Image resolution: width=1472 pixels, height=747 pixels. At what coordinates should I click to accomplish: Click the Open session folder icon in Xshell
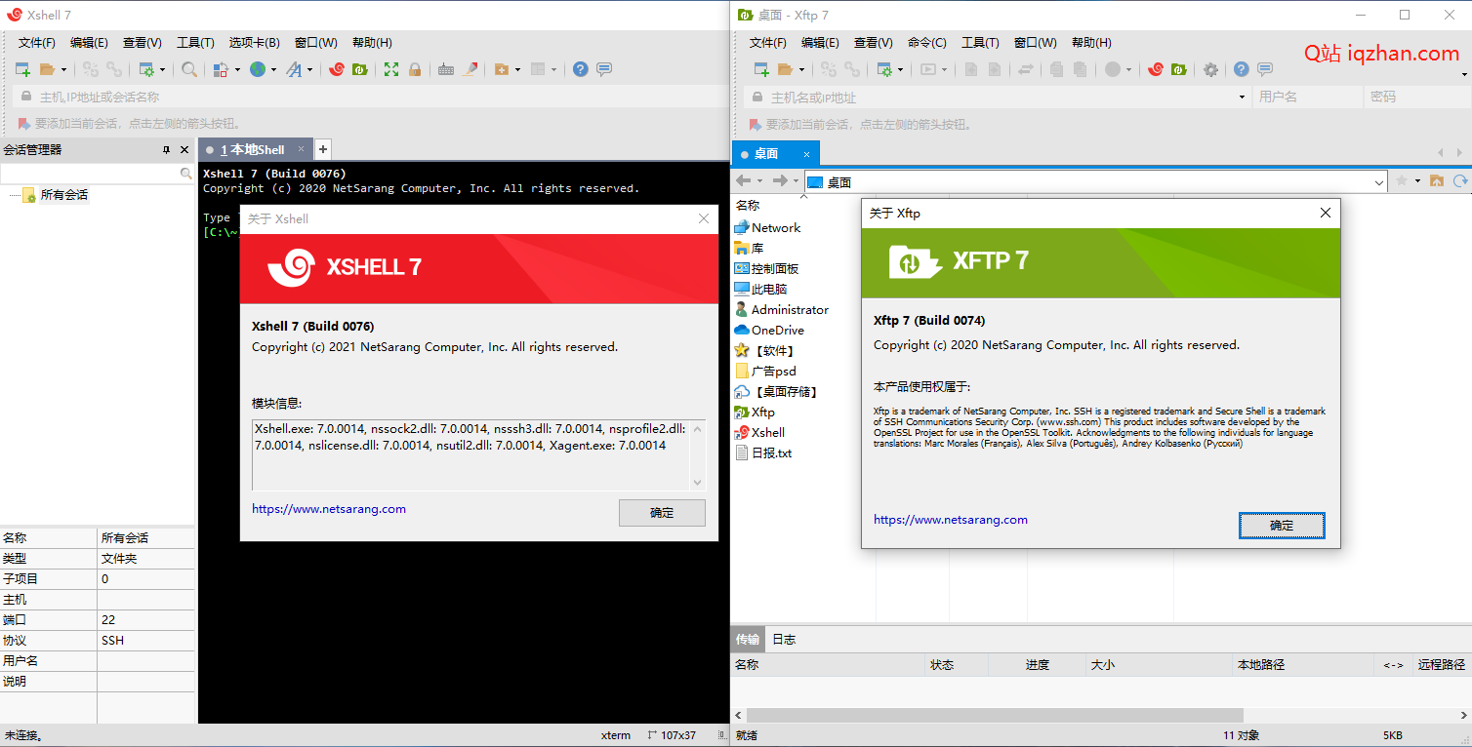(x=48, y=69)
